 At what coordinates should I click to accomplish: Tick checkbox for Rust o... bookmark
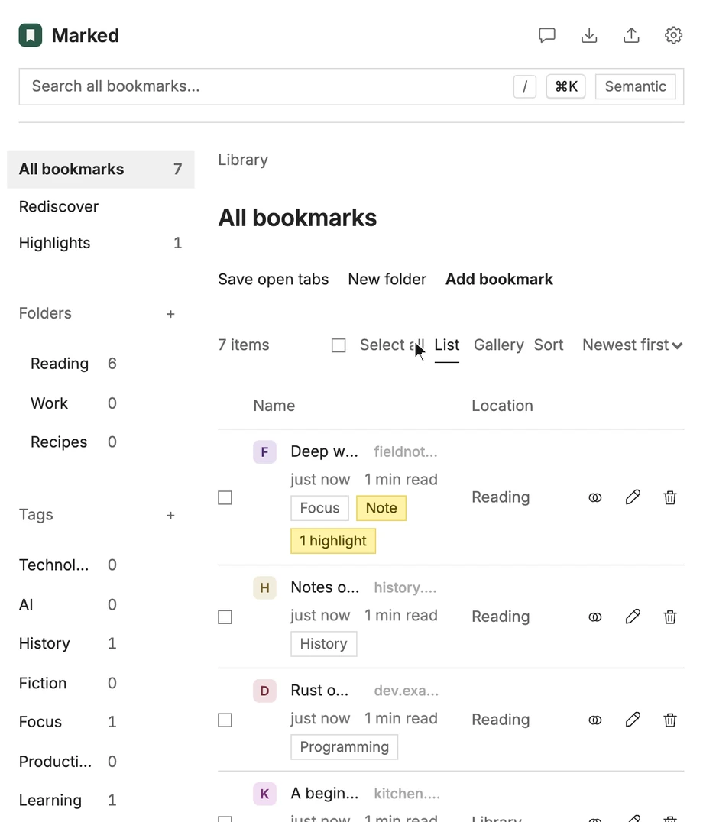pyautogui.click(x=225, y=720)
